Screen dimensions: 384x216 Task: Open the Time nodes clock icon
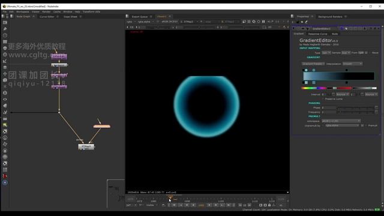point(5,35)
